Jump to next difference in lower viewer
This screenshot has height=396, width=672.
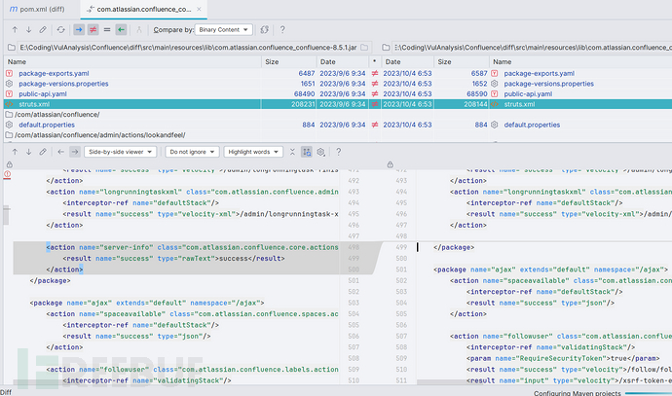pyautogui.click(x=28, y=152)
